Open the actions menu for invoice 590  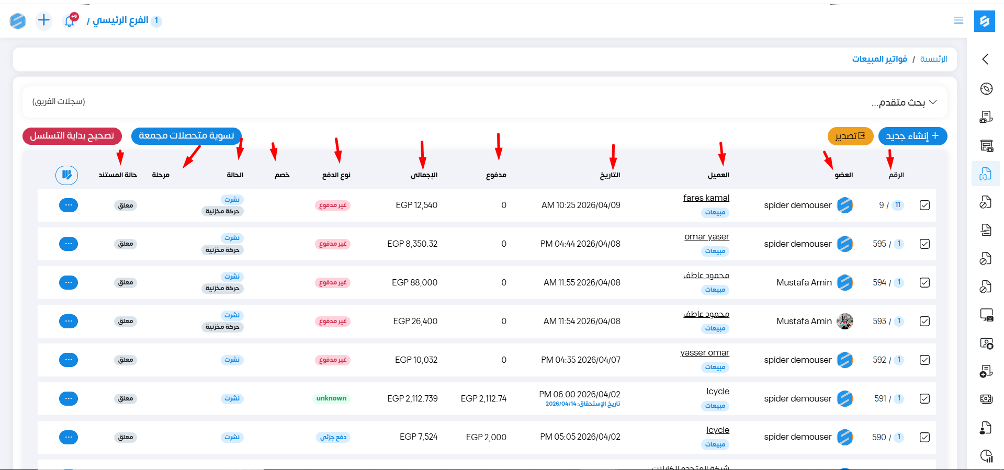[x=69, y=437]
